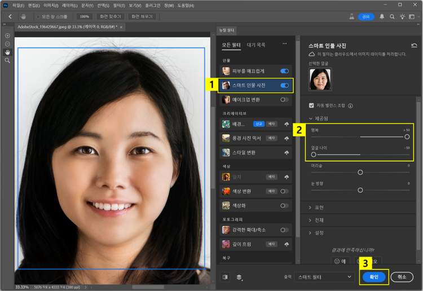
Task: Click the zoom out minus icon
Action: click(8, 43)
